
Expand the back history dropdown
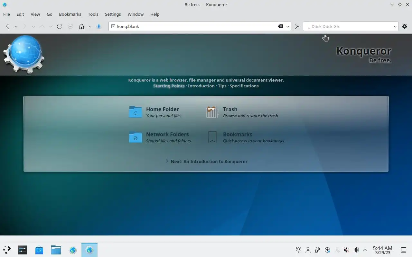16,26
